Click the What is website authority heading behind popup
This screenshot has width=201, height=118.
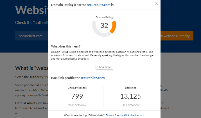coord(32,68)
